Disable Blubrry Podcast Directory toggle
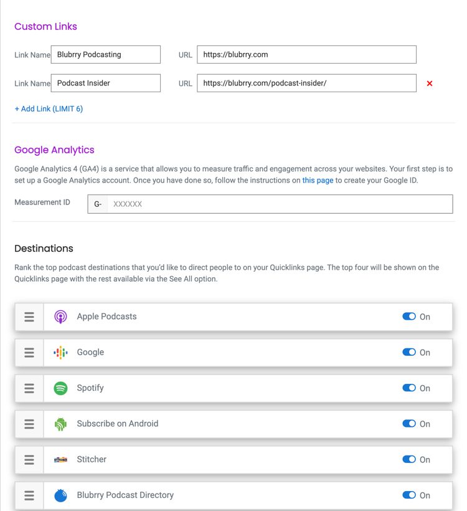Screen dimensions: 467x511 coord(409,495)
